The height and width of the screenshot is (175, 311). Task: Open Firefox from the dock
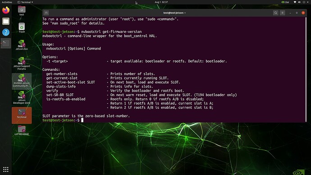tap(6, 10)
